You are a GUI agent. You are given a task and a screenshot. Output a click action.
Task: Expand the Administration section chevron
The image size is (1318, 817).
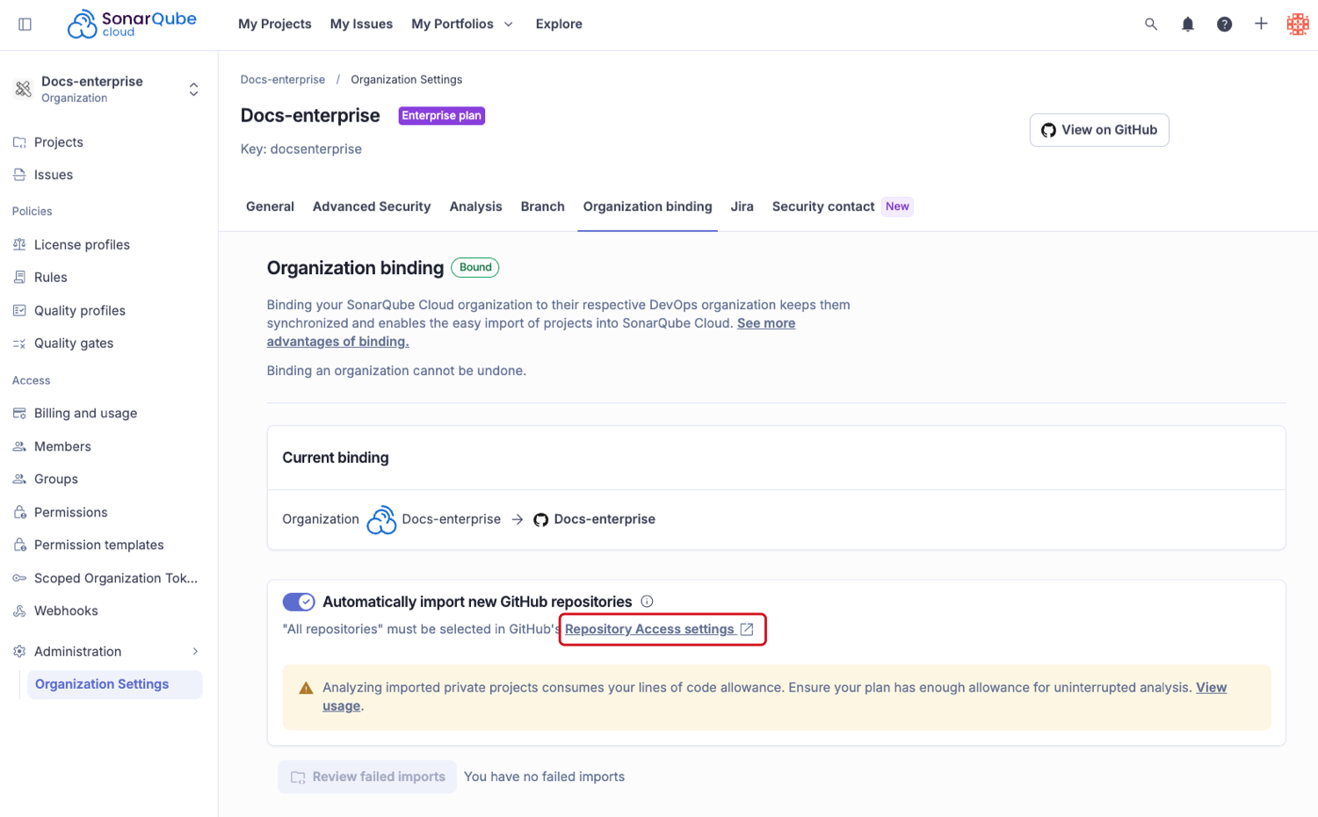tap(195, 651)
